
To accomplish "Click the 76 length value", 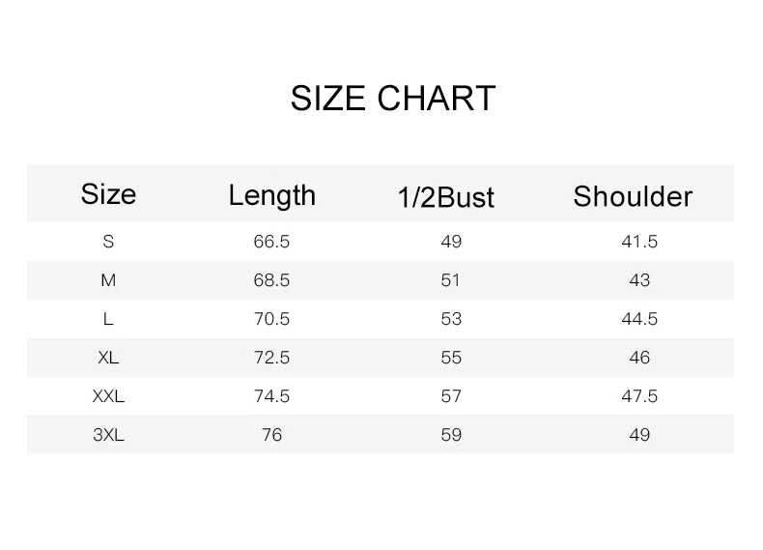I will point(271,435).
